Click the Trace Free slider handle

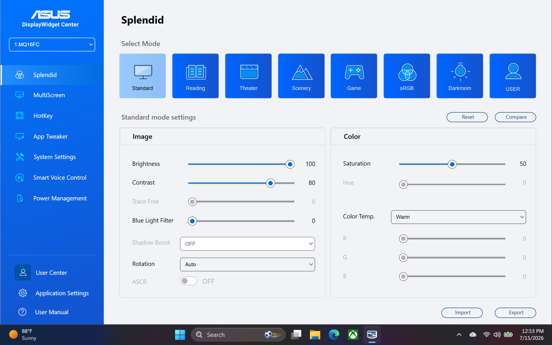[x=192, y=202]
